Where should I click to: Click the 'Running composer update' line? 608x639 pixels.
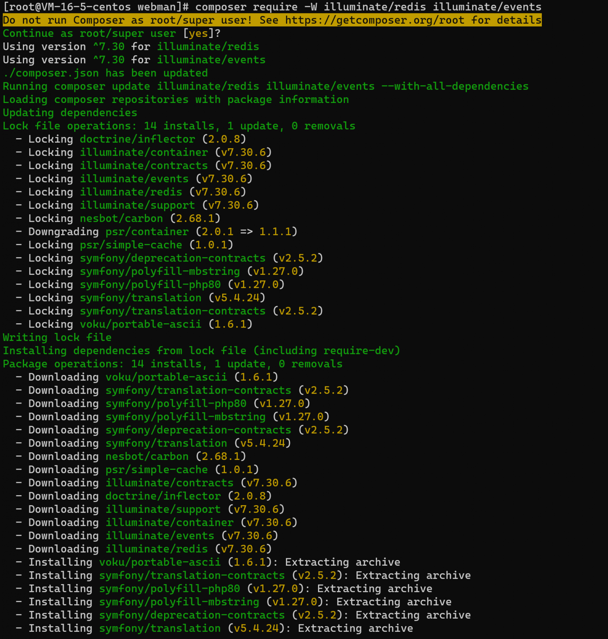266,86
